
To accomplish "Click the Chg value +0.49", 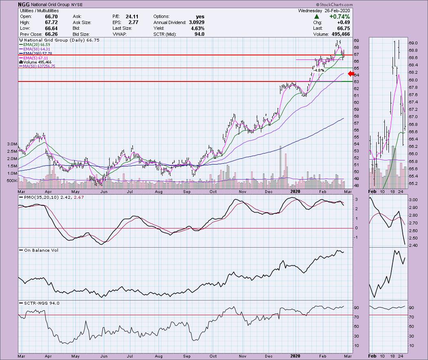I will click(343, 22).
